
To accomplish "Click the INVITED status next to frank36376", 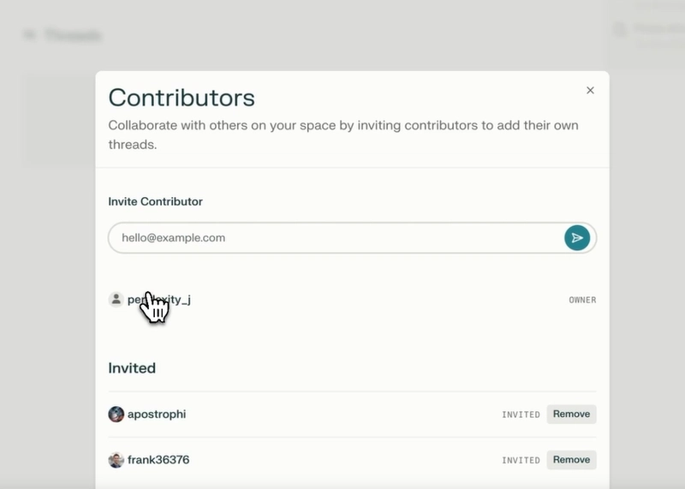I will point(521,460).
